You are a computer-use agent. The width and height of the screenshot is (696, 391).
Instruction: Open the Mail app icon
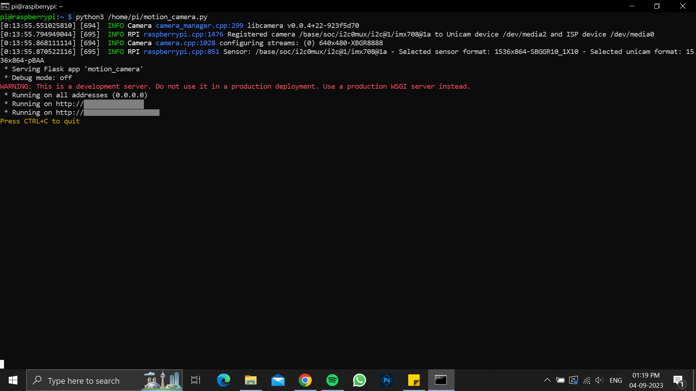(278, 380)
